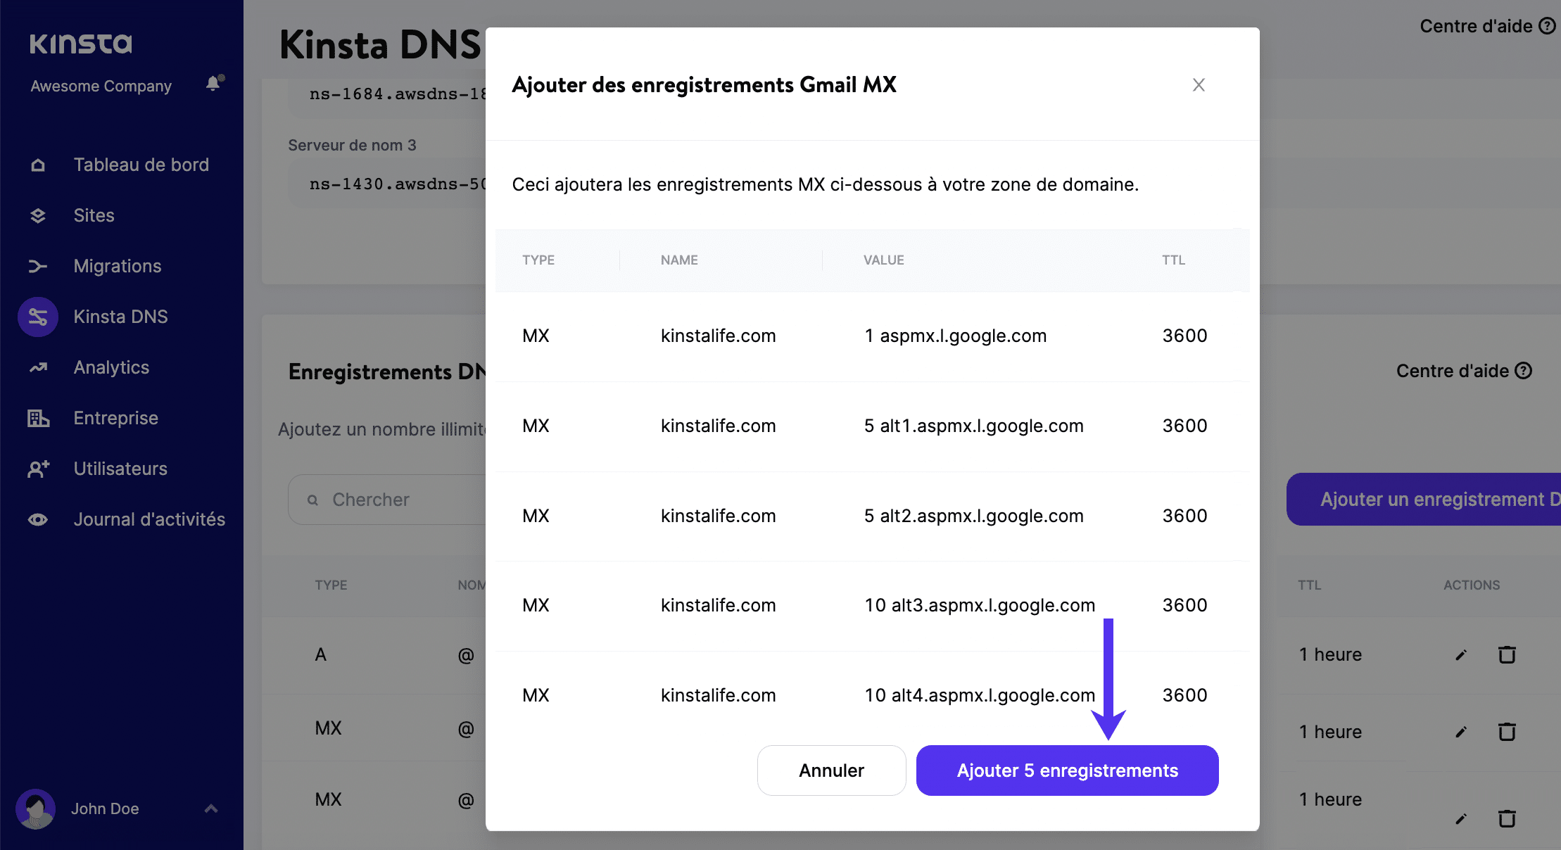Click the Analytics chart icon

[38, 367]
